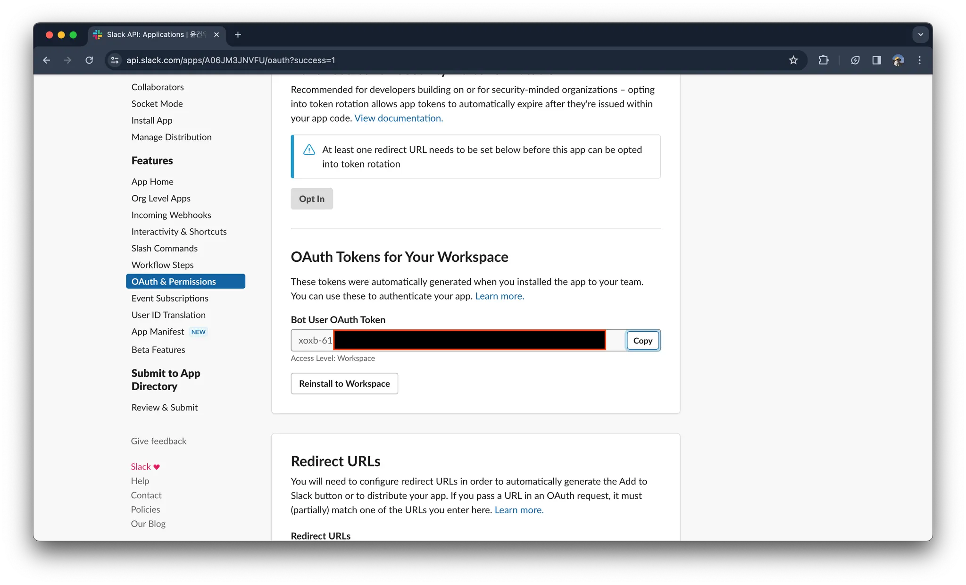Bookmark this page with the star icon

tap(793, 60)
